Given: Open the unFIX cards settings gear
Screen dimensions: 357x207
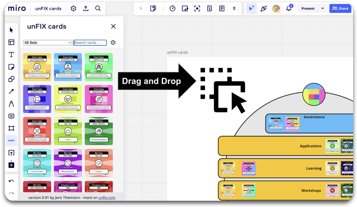Looking at the screenshot, I should tap(113, 42).
